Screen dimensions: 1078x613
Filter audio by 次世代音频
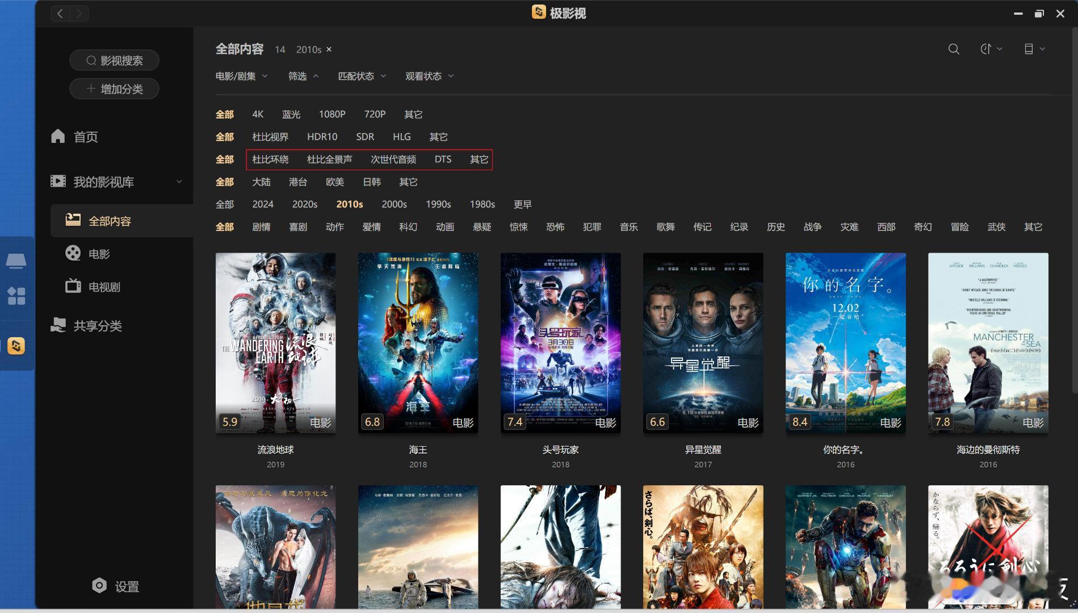393,159
